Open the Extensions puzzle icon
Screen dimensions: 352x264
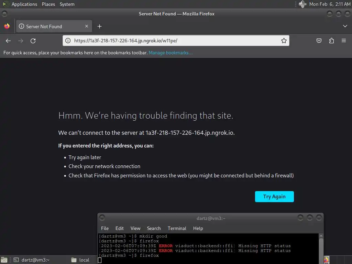tap(331, 41)
